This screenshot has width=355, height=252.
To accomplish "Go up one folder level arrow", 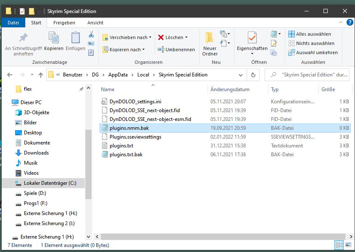I will [x=40, y=75].
